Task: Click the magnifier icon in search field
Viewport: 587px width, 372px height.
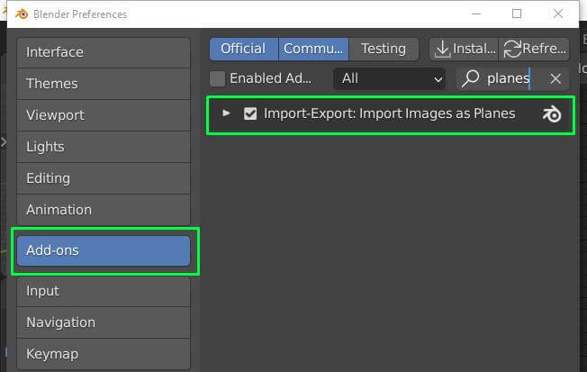Action: pyautogui.click(x=470, y=79)
